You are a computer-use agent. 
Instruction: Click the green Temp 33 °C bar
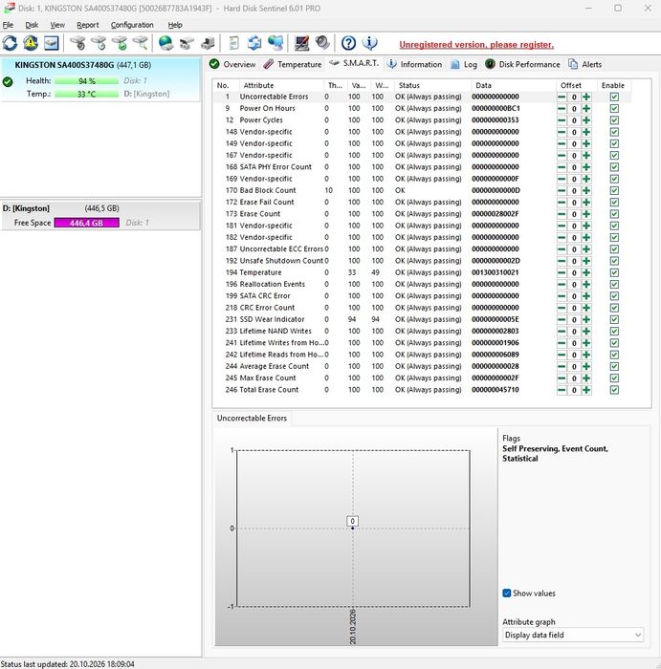click(87, 94)
